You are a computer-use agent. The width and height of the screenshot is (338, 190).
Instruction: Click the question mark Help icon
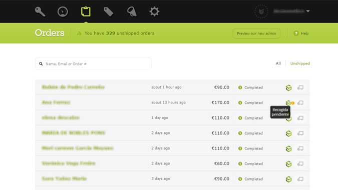point(296,33)
